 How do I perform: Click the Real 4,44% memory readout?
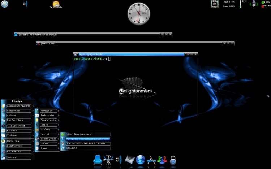(229, 2)
